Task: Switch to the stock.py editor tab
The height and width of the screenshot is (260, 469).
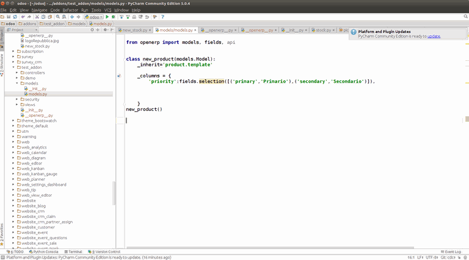Action: pyautogui.click(x=323, y=30)
